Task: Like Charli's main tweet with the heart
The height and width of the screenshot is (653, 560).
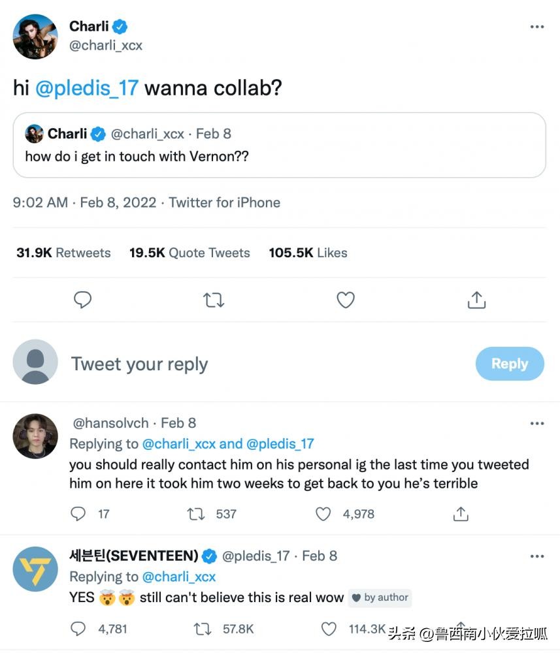Action: (x=345, y=300)
